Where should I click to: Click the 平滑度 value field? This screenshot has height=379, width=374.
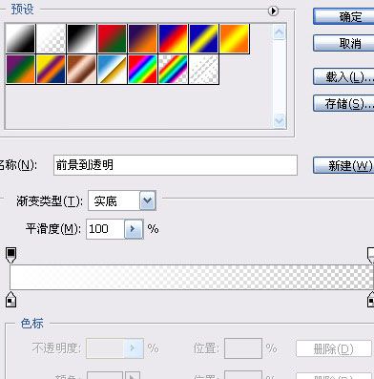coord(105,229)
